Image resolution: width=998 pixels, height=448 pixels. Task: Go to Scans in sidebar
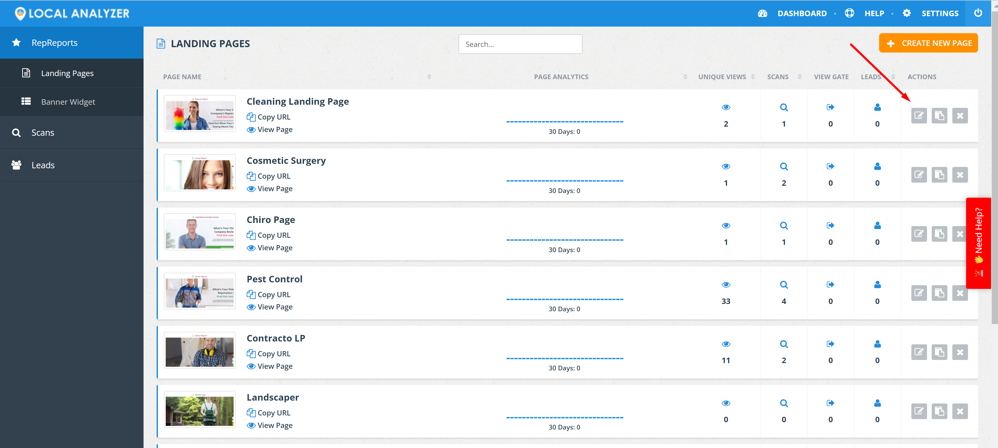point(43,133)
